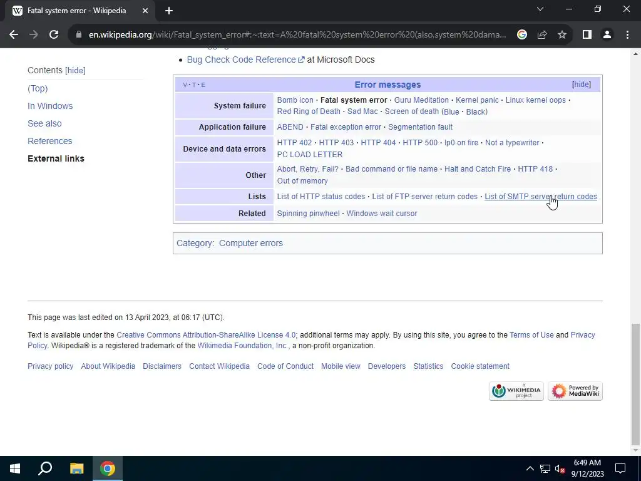Switch to Mobile view
The image size is (641, 481).
(x=341, y=366)
